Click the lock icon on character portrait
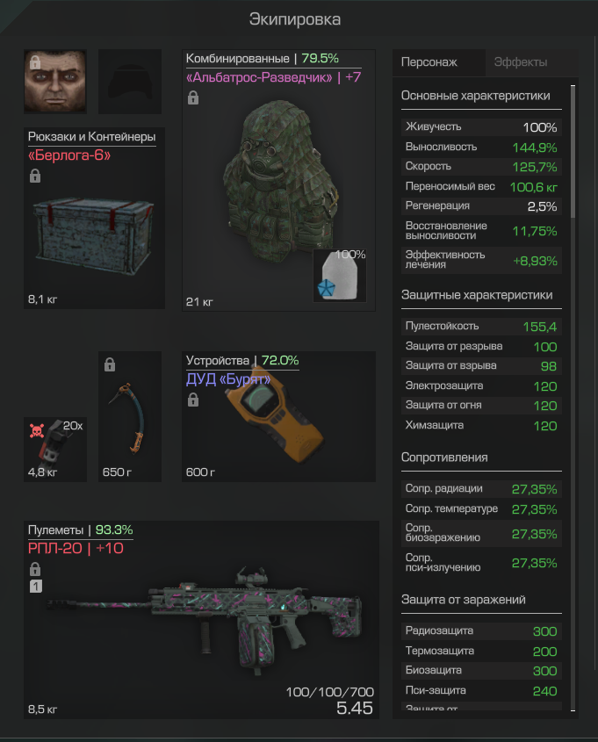The width and height of the screenshot is (598, 742). click(x=35, y=62)
